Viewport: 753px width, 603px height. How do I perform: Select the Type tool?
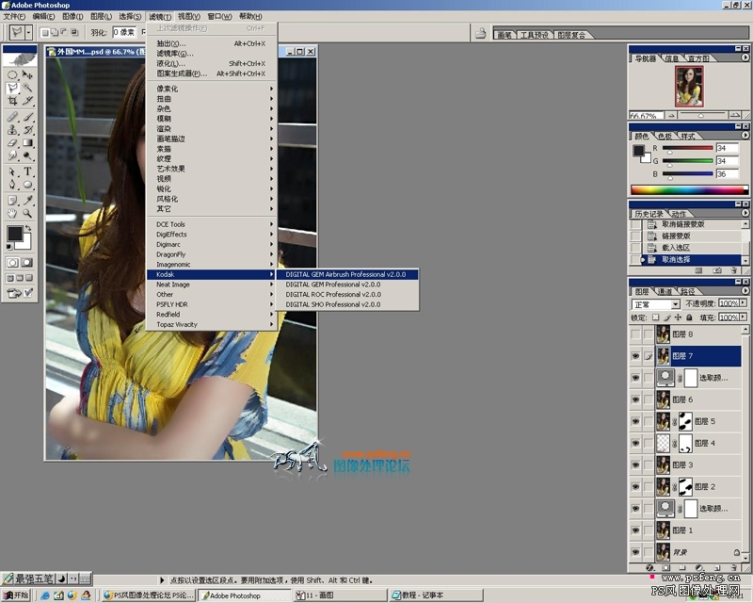27,171
